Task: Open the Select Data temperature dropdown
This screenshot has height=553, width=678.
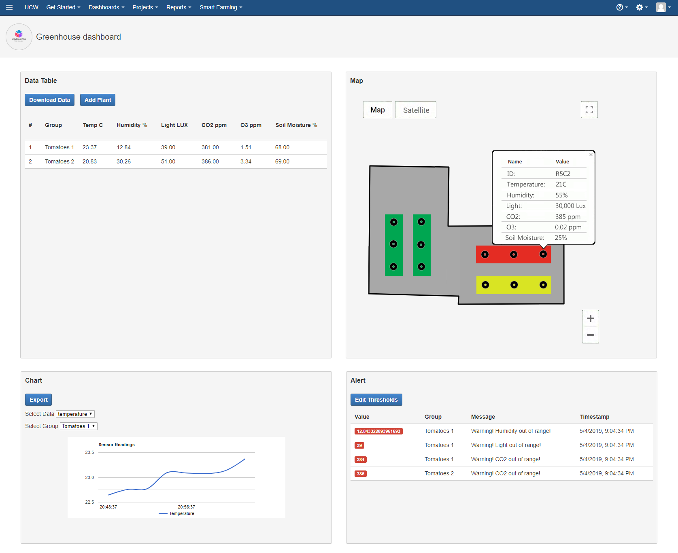Action: pos(75,414)
